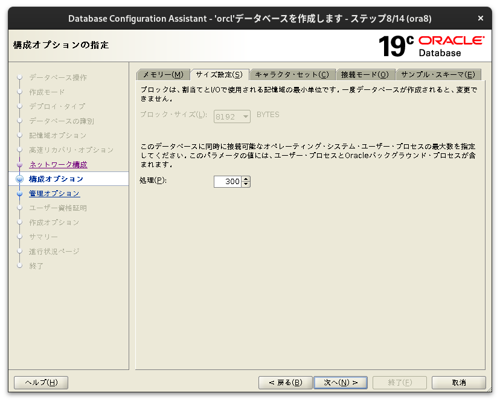Click the 戻る(B) button
Screen dimensions: 500x402
point(285,382)
